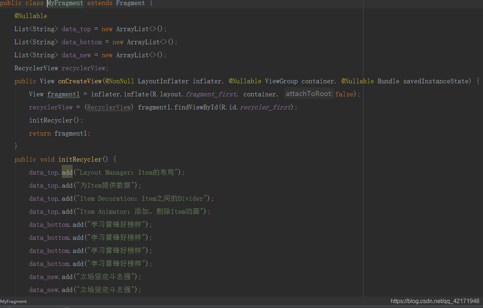Click the underlined fragment1 variable declaration

coord(64,94)
